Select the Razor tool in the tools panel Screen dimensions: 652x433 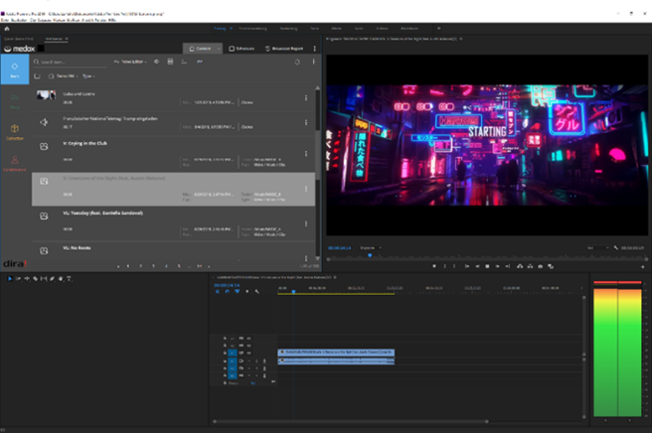coord(36,279)
